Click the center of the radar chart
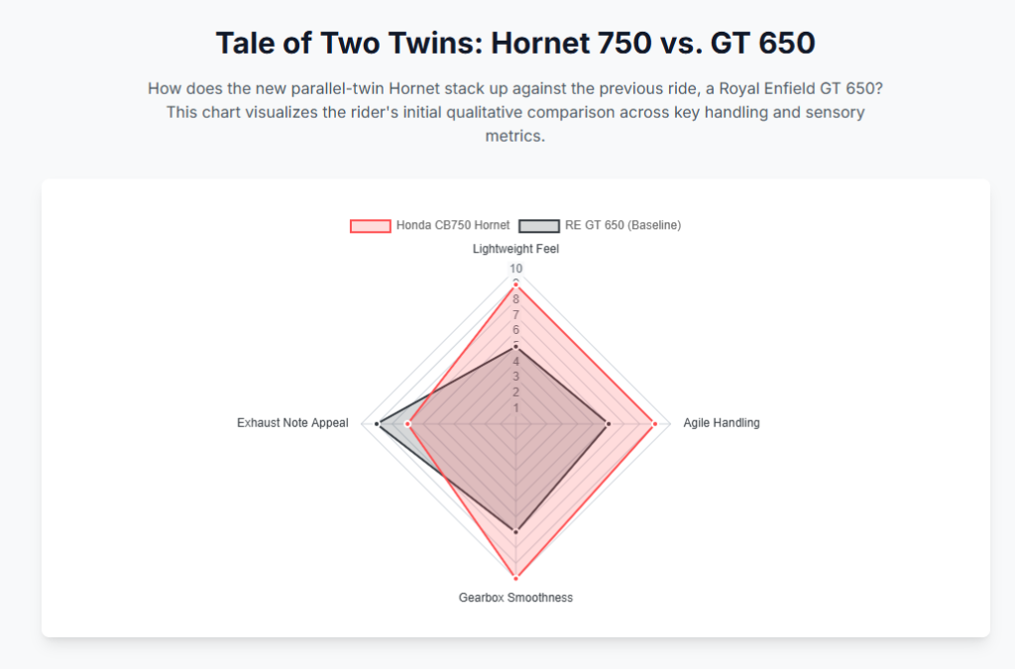 point(515,424)
